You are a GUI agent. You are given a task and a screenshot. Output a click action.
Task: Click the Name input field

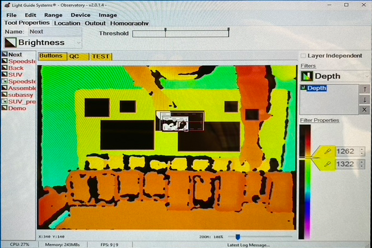[x=54, y=32]
